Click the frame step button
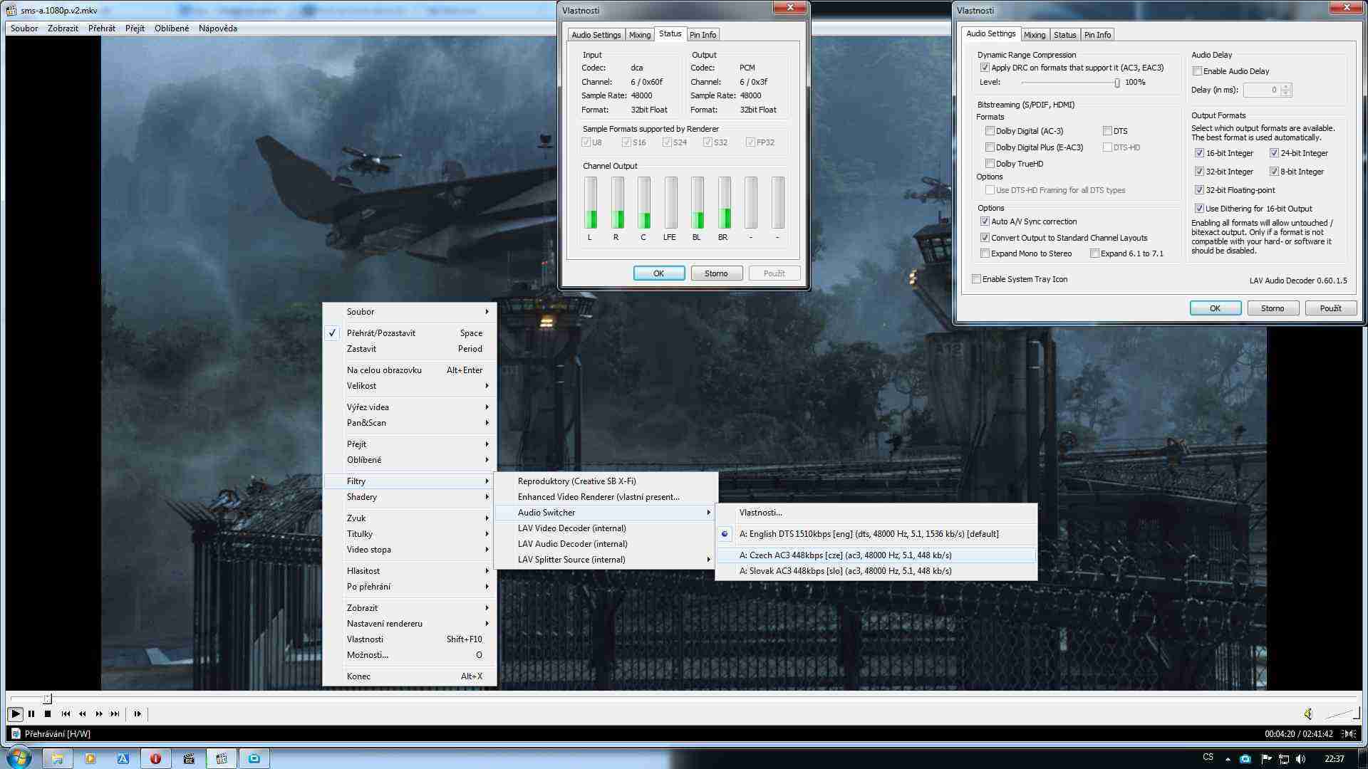This screenshot has height=769, width=1368. point(138,713)
